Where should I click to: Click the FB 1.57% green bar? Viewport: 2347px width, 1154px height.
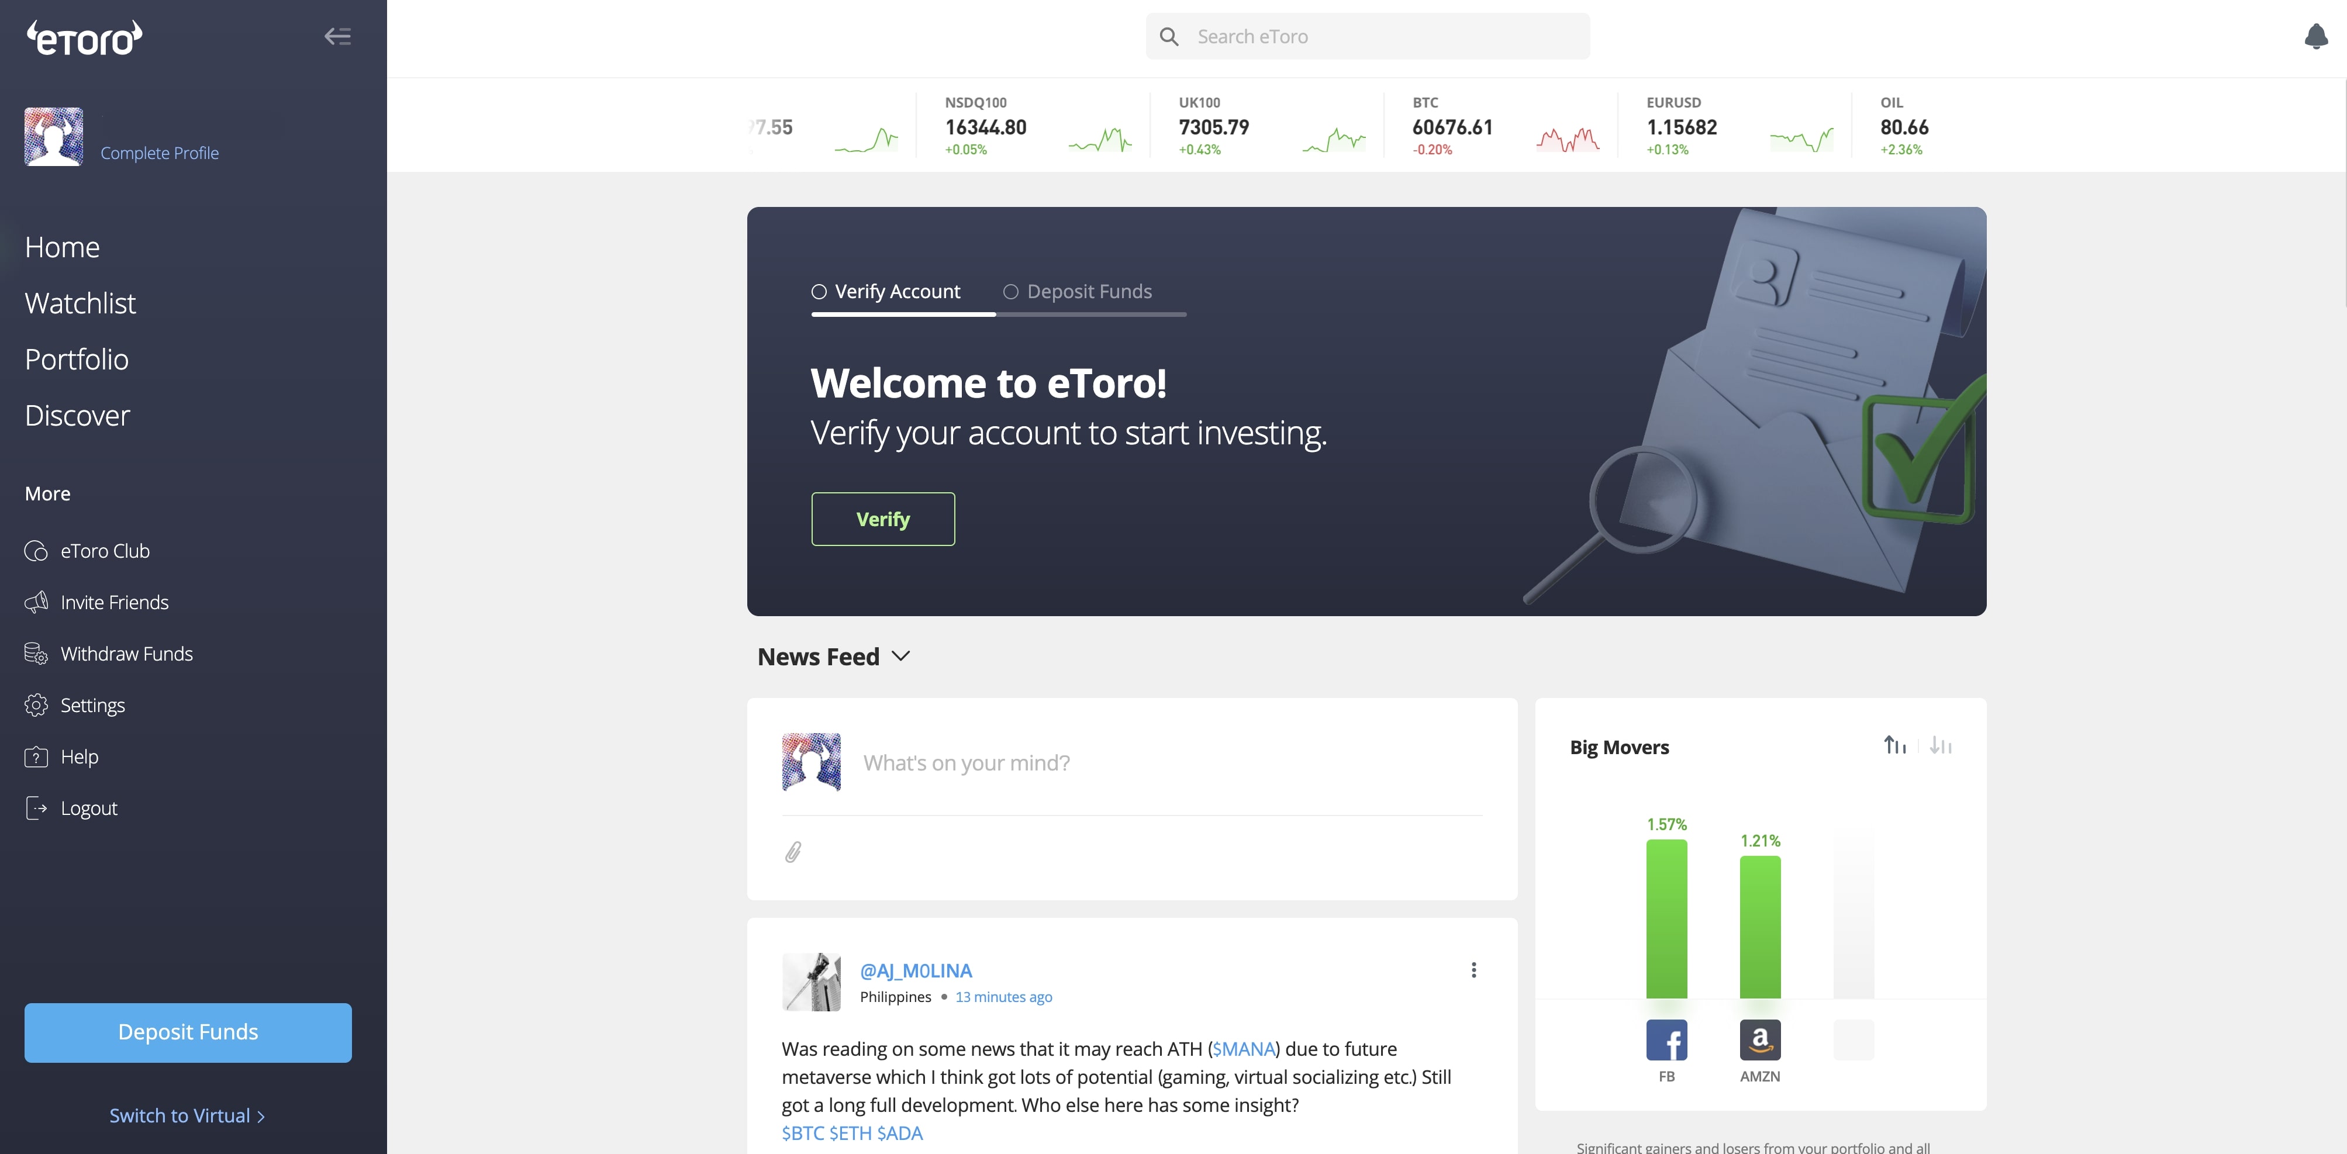1666,918
